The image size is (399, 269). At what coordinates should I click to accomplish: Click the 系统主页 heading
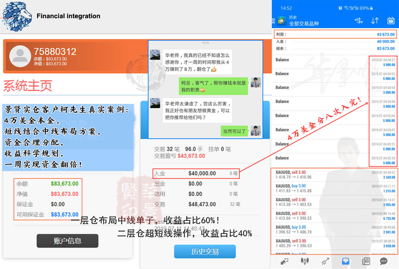coord(27,86)
